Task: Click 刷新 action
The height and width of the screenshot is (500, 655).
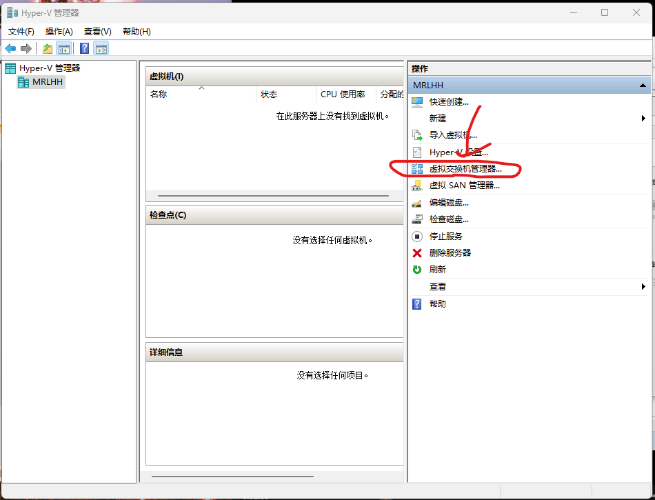Action: [437, 270]
